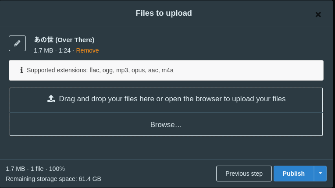Click the drag and drop files text
Screen dimensions: 335x188
(172, 99)
